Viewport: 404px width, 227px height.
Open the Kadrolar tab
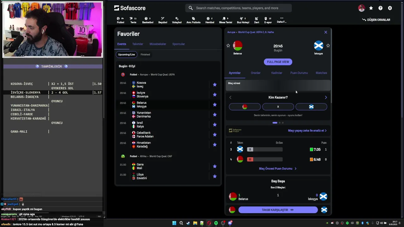277,73
